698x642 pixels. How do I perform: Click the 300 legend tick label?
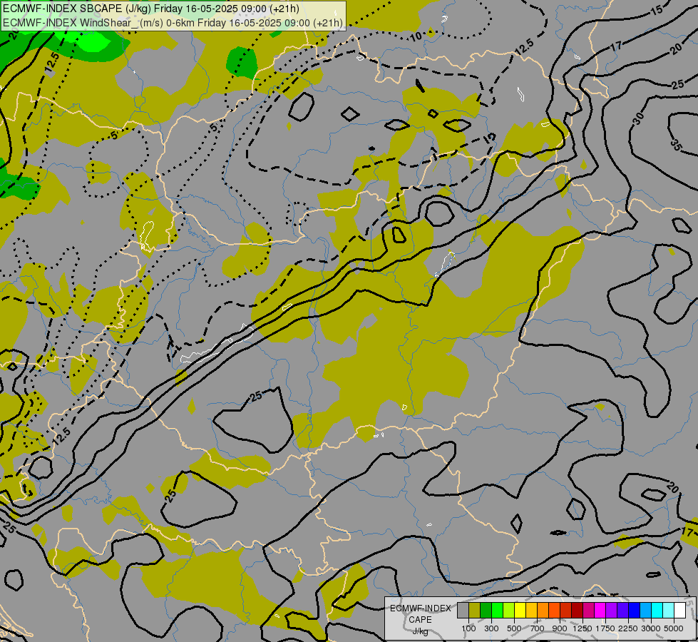coord(491,628)
